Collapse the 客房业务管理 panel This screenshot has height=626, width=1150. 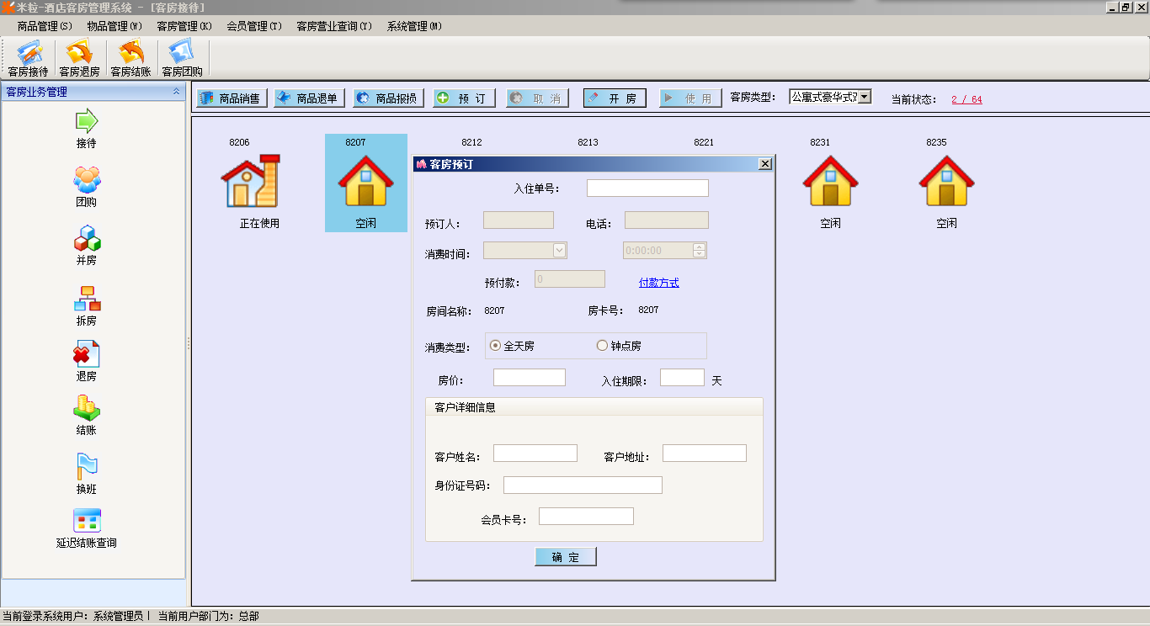[x=176, y=92]
